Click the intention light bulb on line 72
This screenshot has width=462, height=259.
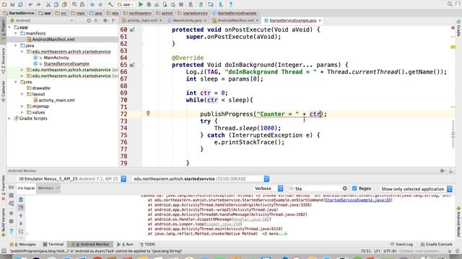(x=148, y=113)
